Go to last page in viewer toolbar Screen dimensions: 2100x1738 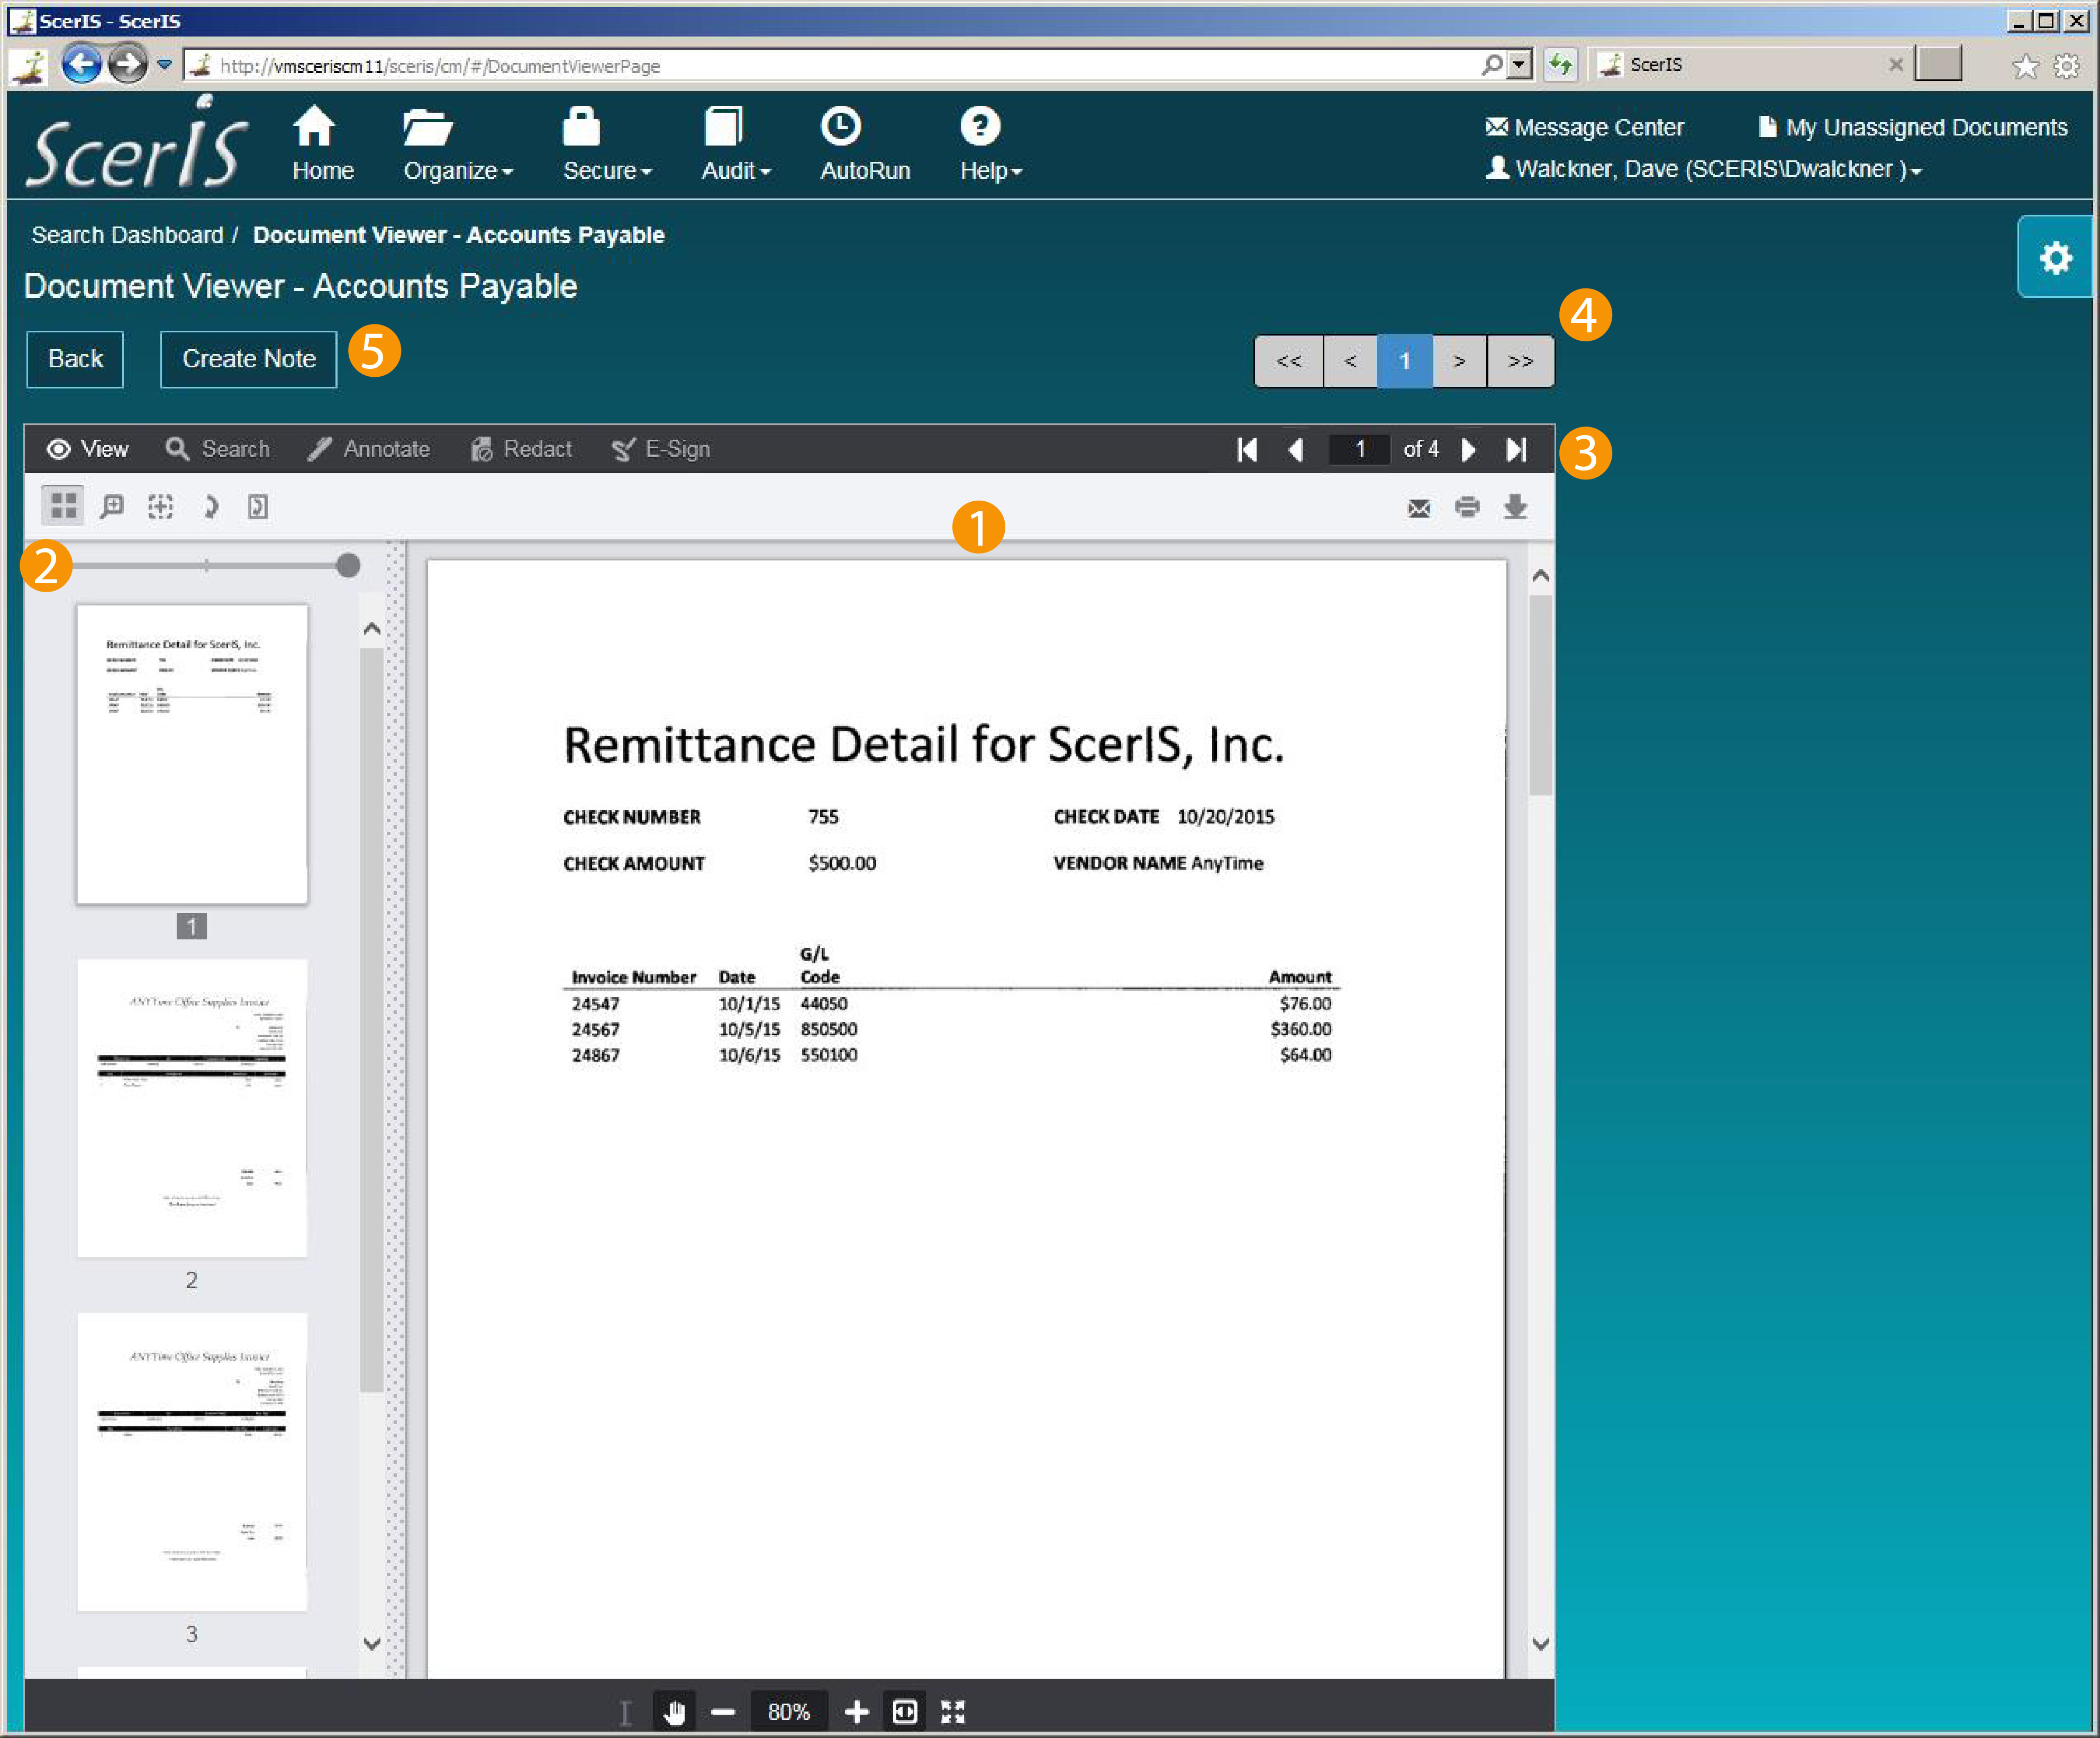(x=1516, y=449)
